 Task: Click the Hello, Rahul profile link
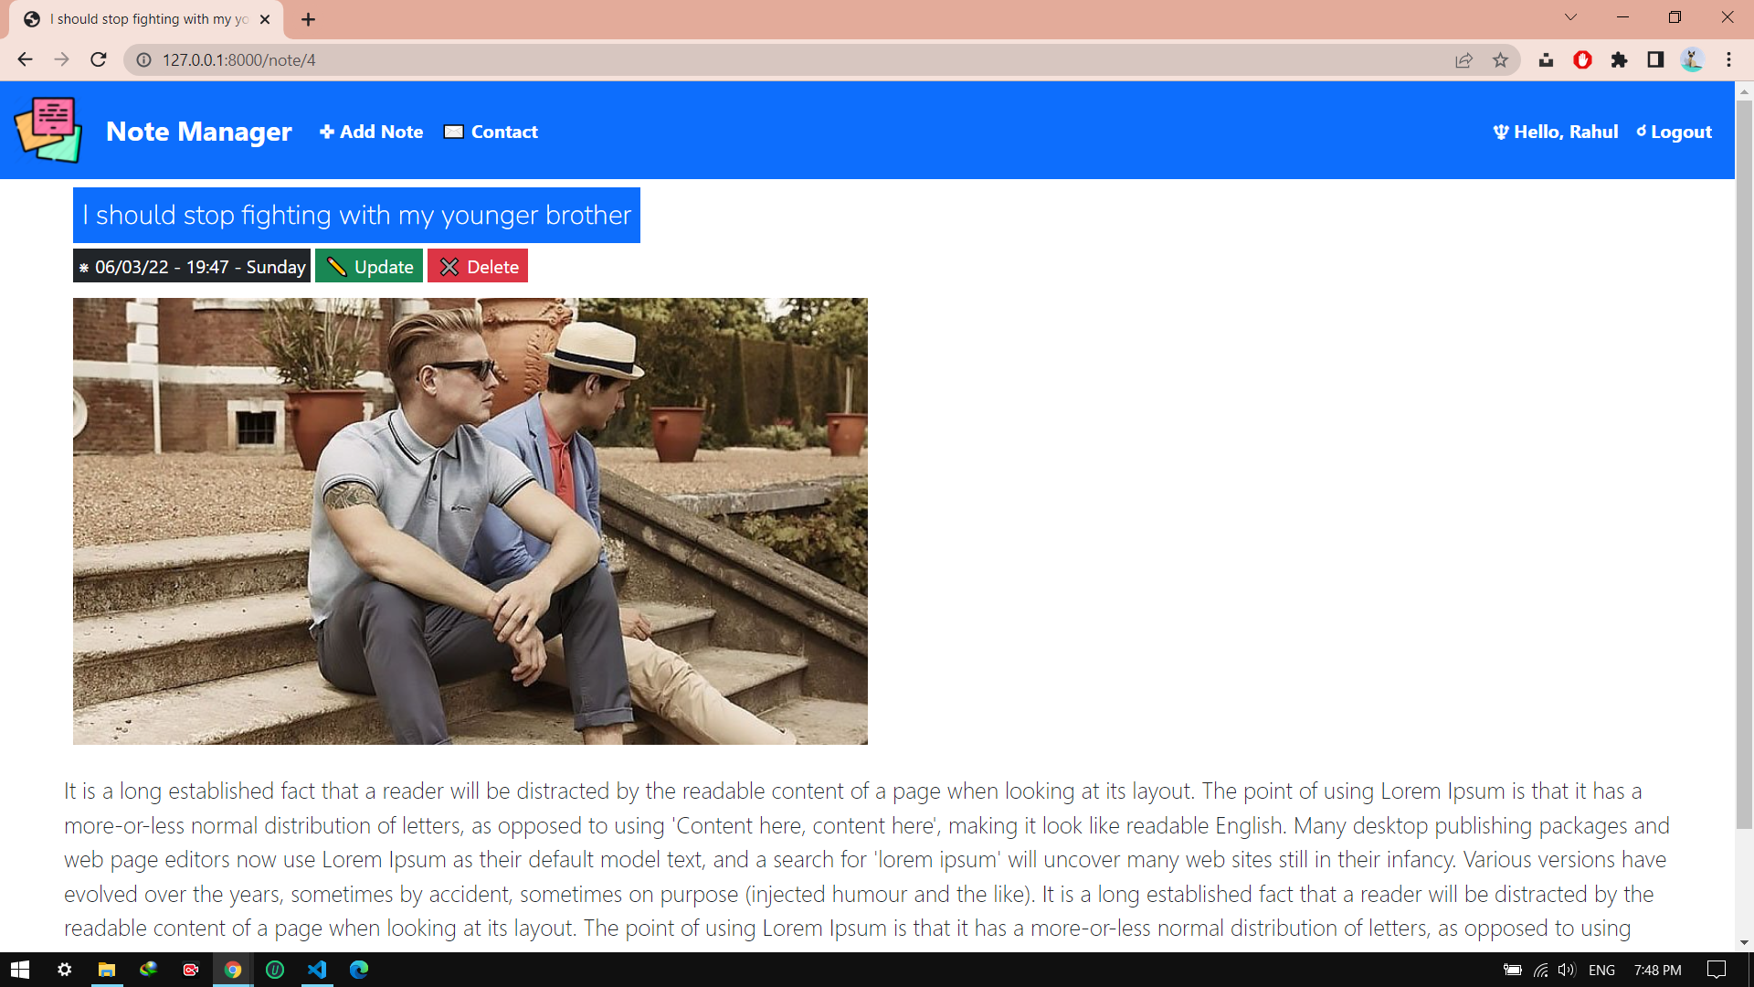point(1556,132)
